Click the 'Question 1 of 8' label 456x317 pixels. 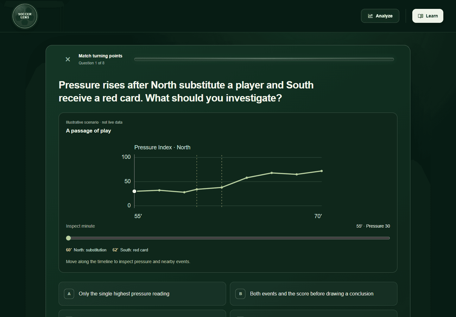point(92,63)
